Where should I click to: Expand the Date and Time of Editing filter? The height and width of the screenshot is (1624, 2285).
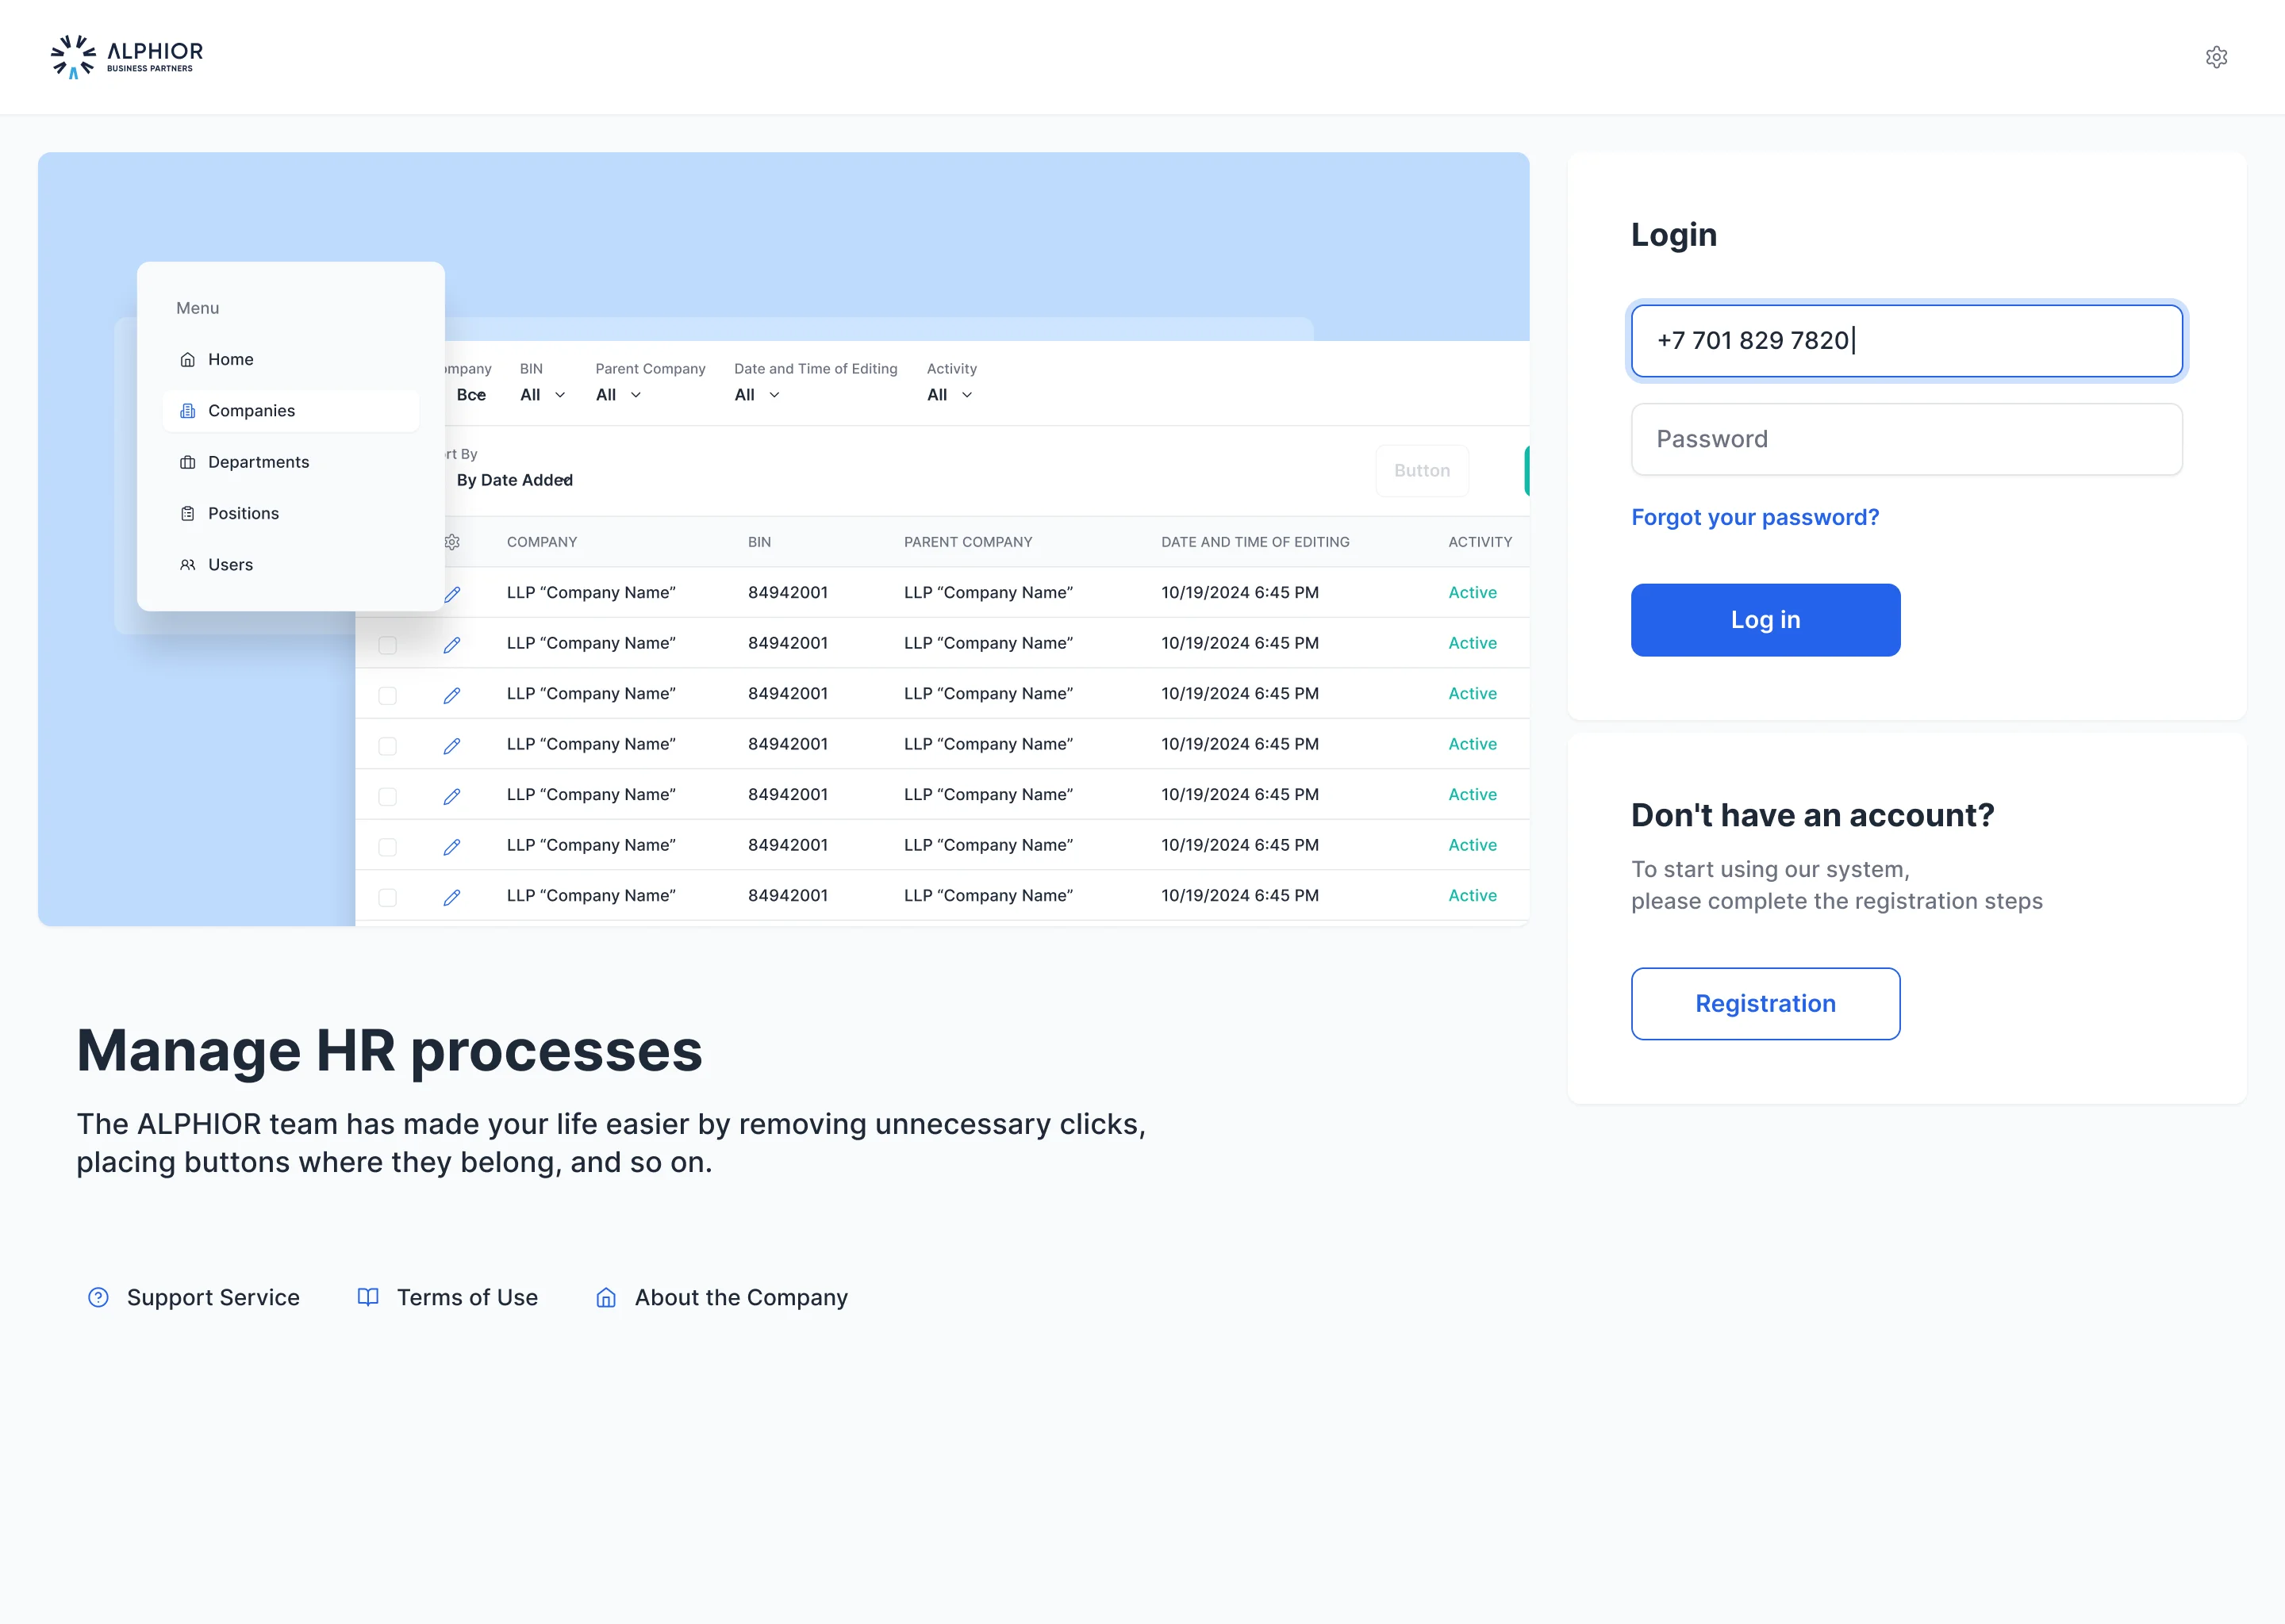click(x=758, y=395)
